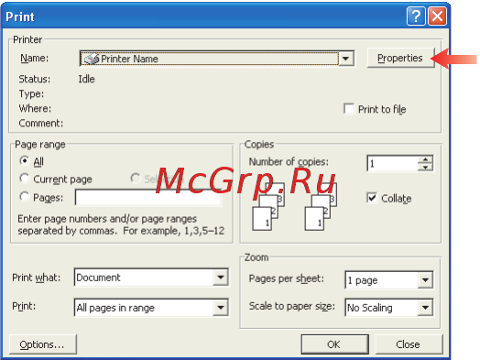Screen dimensions: 480x360
Task: Close the Print dialog with X icon
Action: 437,16
